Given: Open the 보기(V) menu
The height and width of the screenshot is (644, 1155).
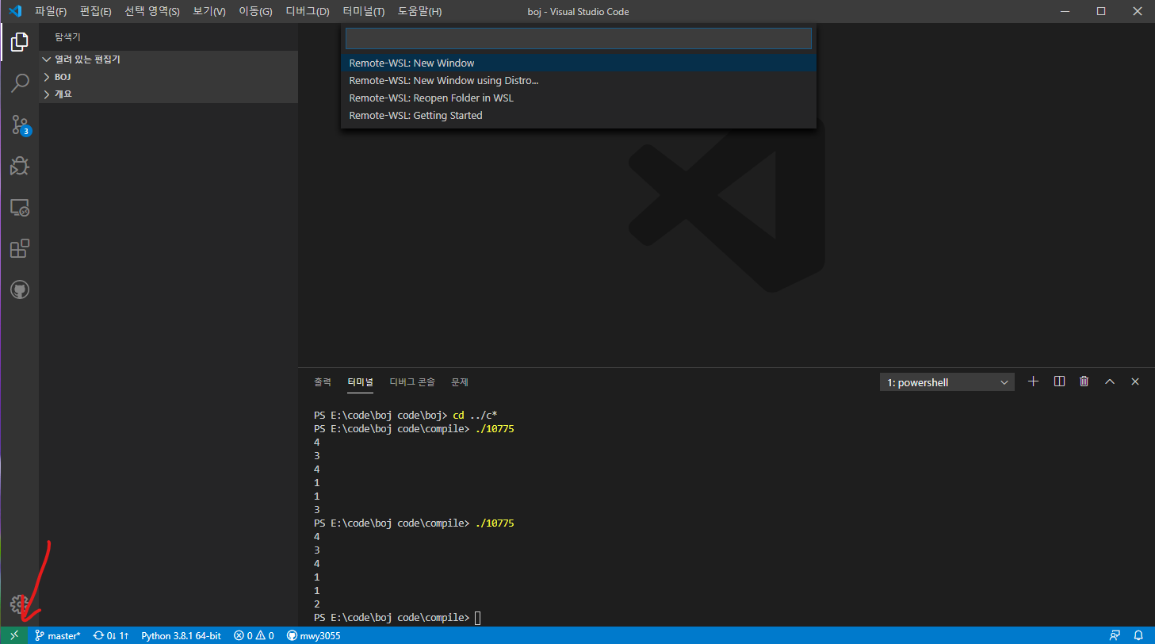Looking at the screenshot, I should (x=209, y=11).
